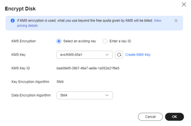Open the KMS Key dropdown showing evs/KMS-85a1

(85, 55)
